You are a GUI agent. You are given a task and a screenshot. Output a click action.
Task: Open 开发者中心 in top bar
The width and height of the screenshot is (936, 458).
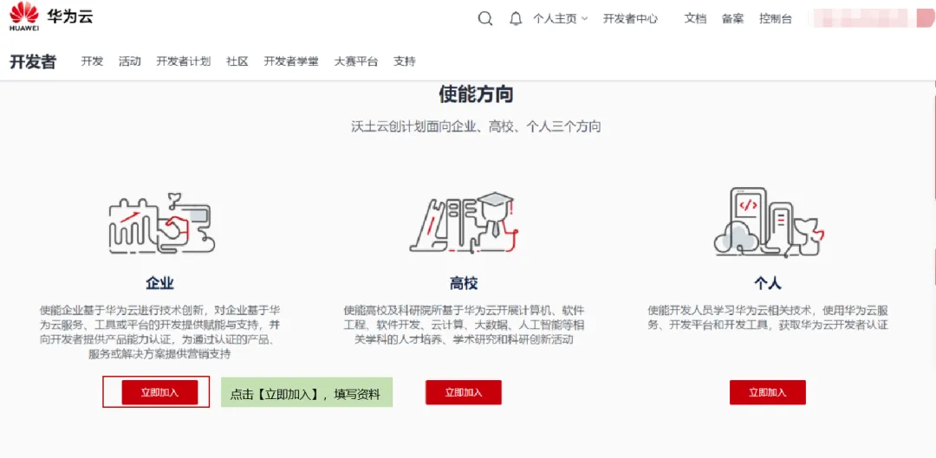point(630,18)
